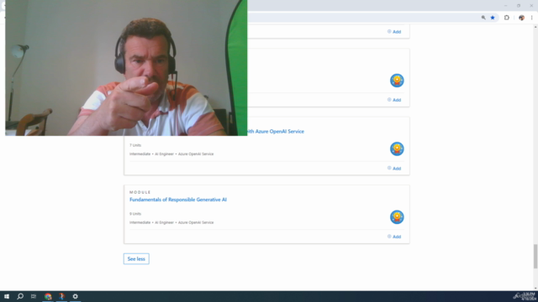This screenshot has height=302, width=538.
Task: Open the Windows Start menu
Action: (x=7, y=296)
